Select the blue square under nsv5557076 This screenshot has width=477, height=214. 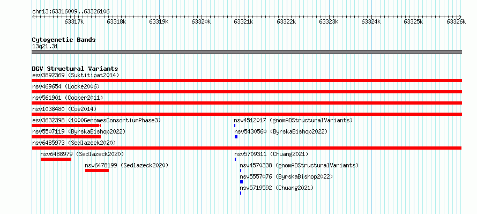click(242, 182)
